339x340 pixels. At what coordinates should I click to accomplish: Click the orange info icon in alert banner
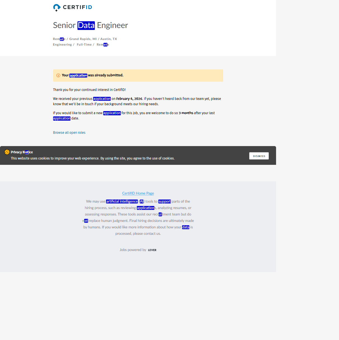pos(58,76)
